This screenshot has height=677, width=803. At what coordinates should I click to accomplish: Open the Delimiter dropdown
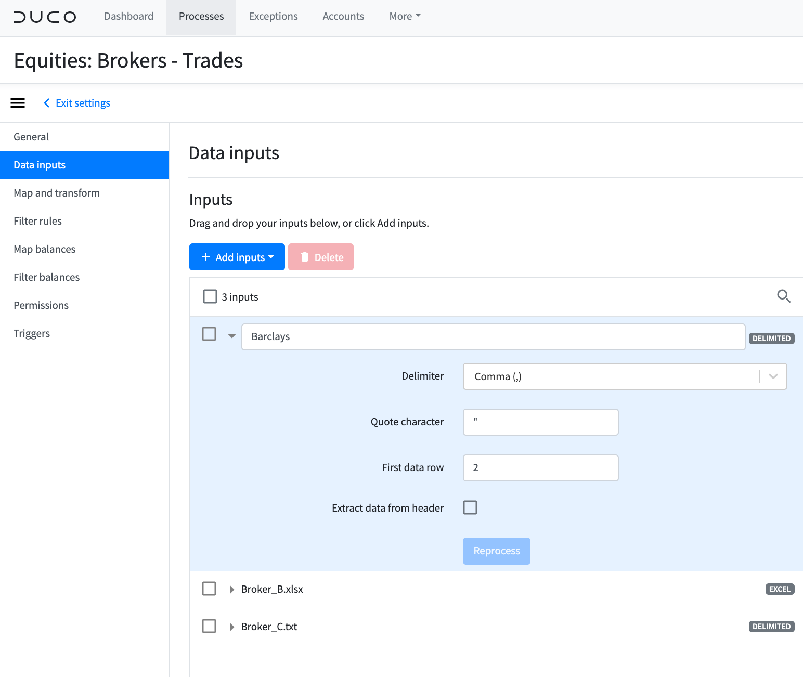pyautogui.click(x=625, y=376)
